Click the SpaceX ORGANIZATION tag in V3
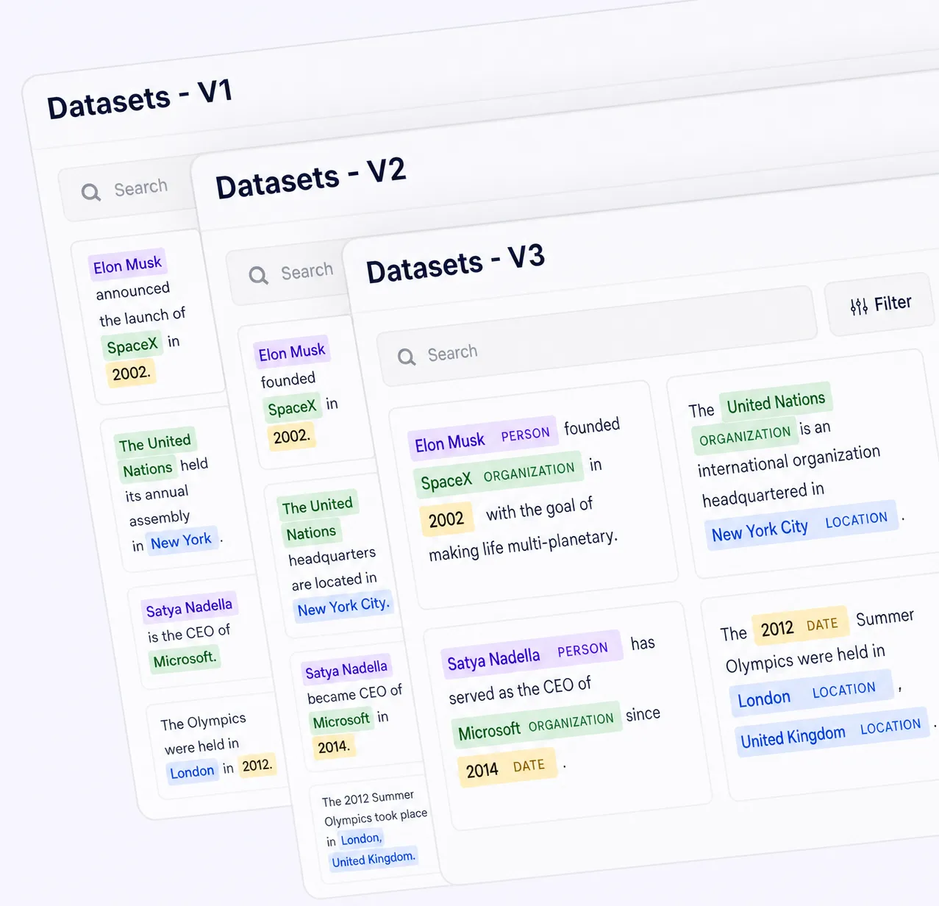 click(498, 475)
